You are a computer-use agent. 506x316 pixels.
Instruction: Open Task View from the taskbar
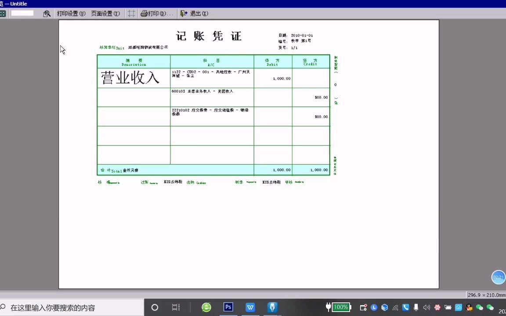[x=176, y=307]
